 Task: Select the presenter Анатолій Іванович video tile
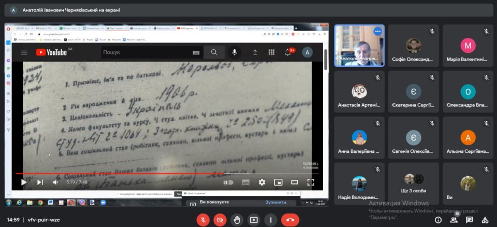pos(359,46)
